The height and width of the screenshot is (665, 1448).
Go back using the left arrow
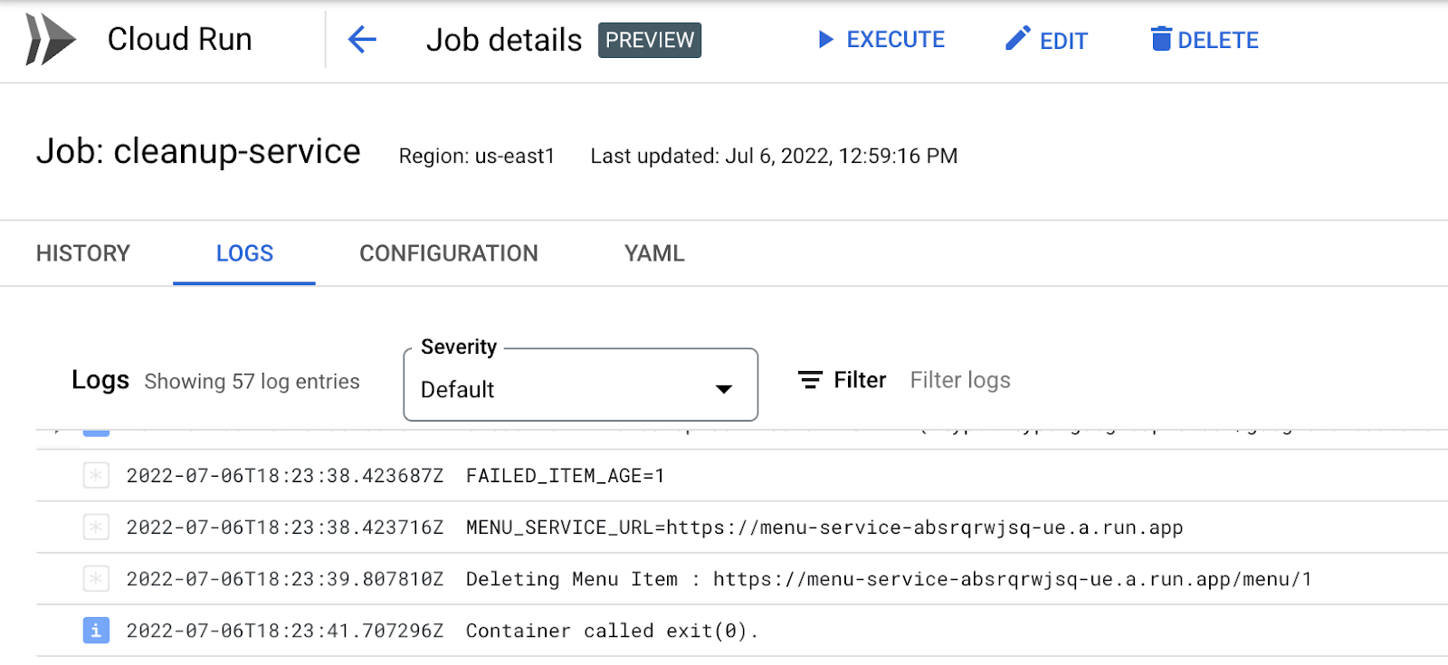[x=362, y=40]
